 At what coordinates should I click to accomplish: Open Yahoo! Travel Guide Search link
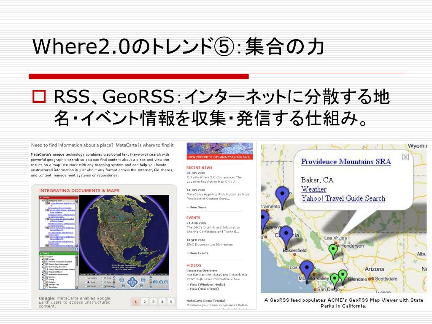point(343,198)
